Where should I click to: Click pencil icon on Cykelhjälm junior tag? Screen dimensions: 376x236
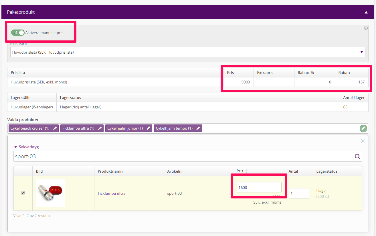pyautogui.click(x=149, y=128)
